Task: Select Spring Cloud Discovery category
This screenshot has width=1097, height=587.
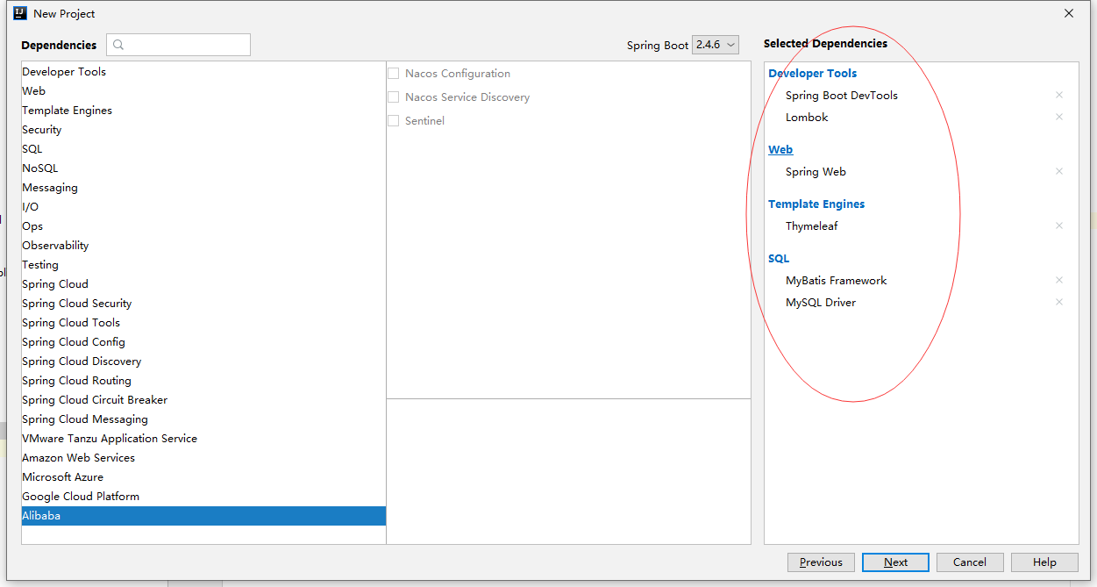Action: click(x=203, y=362)
